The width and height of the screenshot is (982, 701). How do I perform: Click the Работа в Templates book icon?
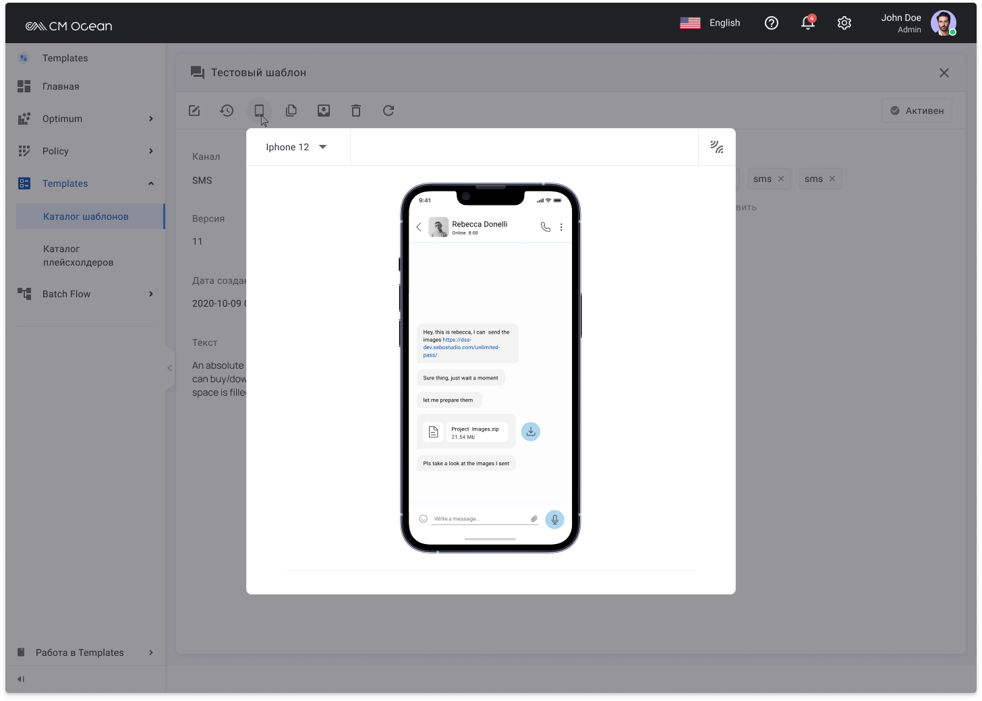[x=21, y=652]
